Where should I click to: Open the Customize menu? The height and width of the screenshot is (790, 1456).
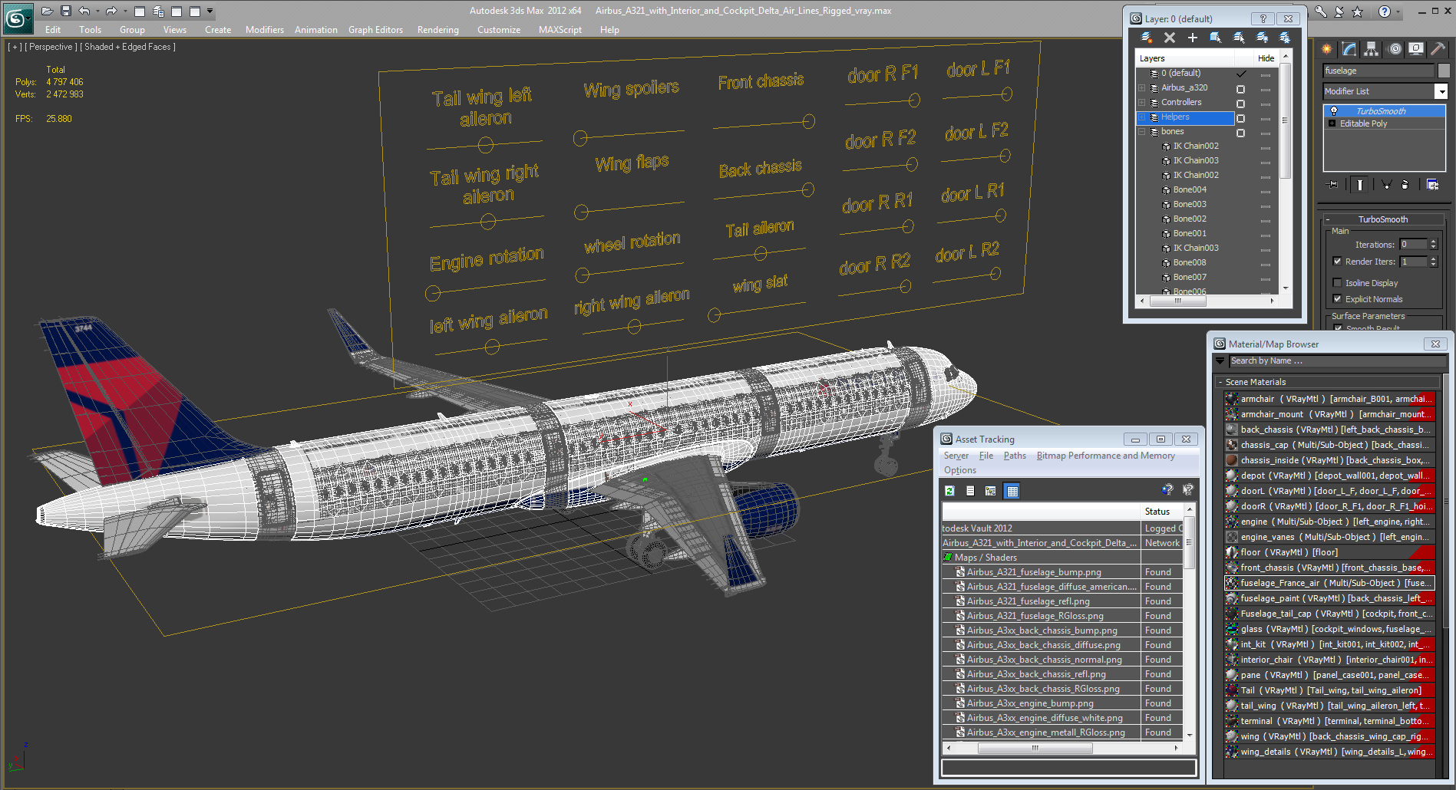click(498, 30)
